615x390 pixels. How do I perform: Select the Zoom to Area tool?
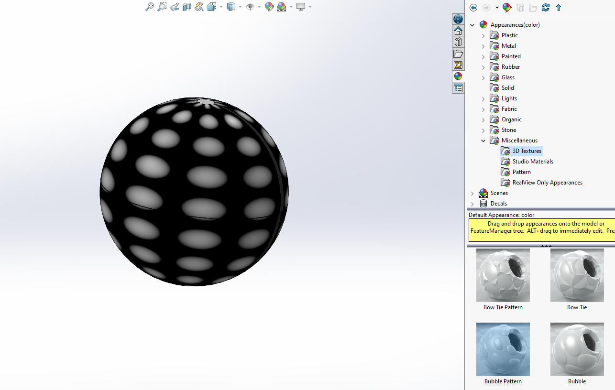tap(162, 7)
